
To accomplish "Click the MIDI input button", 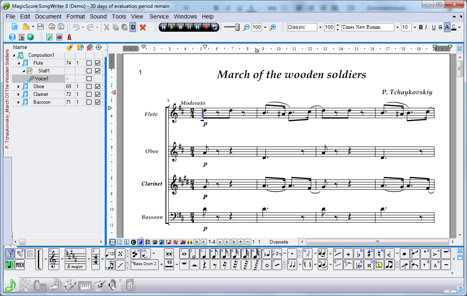I will [x=20, y=264].
